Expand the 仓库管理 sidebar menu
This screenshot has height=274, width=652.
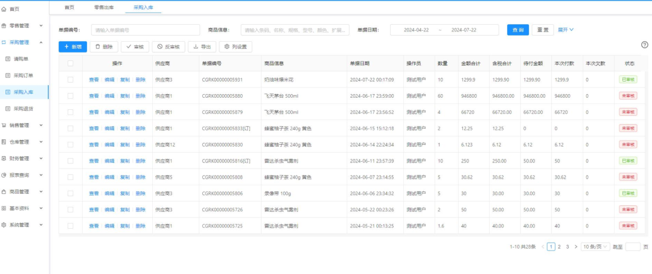pos(24,142)
